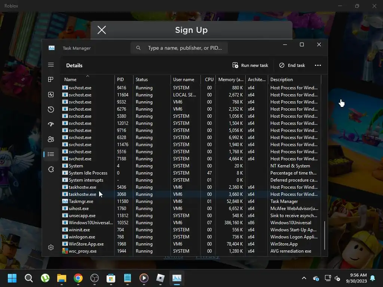Open File Explorer from the taskbar

(62, 278)
